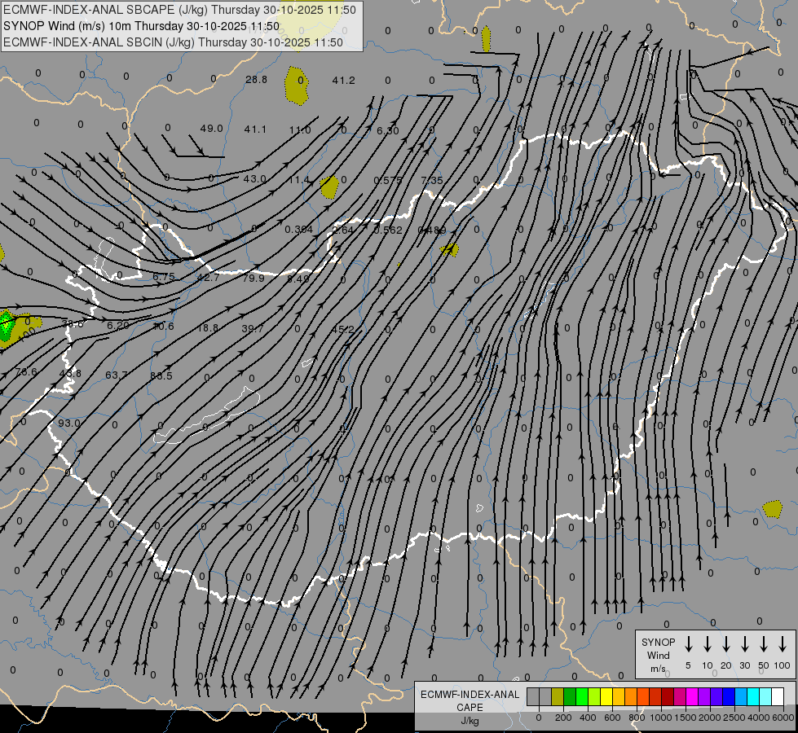Viewport: 798px width, 733px height.
Task: Click the 1000 tick label on CAPE scale
Action: (x=660, y=718)
